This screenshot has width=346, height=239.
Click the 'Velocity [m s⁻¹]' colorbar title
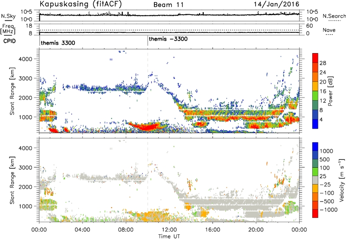[x=342, y=180]
